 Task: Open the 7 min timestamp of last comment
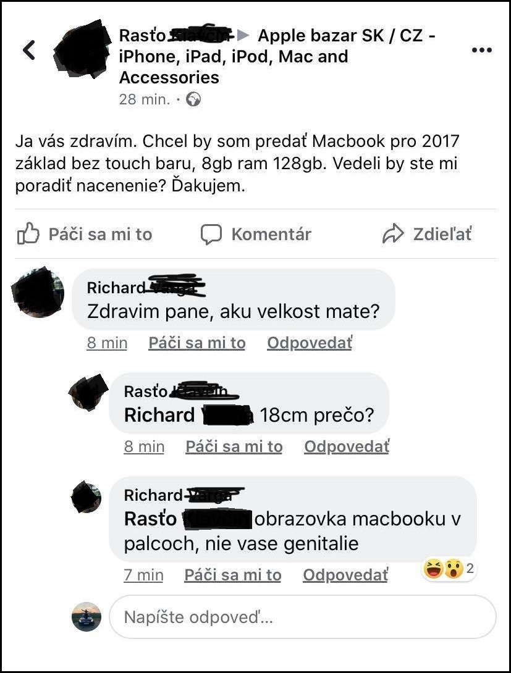[x=143, y=575]
